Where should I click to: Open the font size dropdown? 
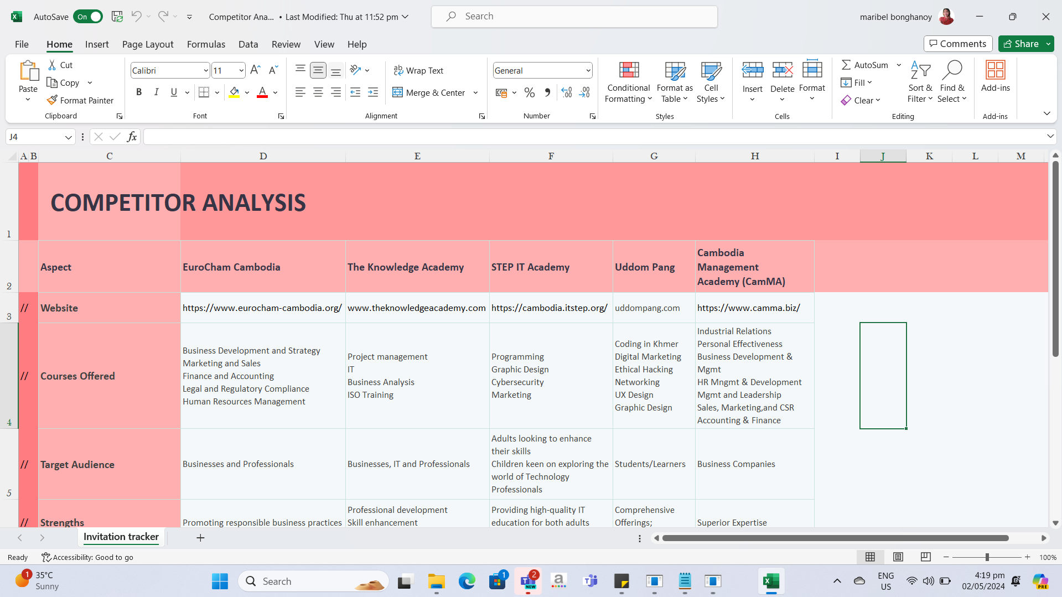click(241, 71)
